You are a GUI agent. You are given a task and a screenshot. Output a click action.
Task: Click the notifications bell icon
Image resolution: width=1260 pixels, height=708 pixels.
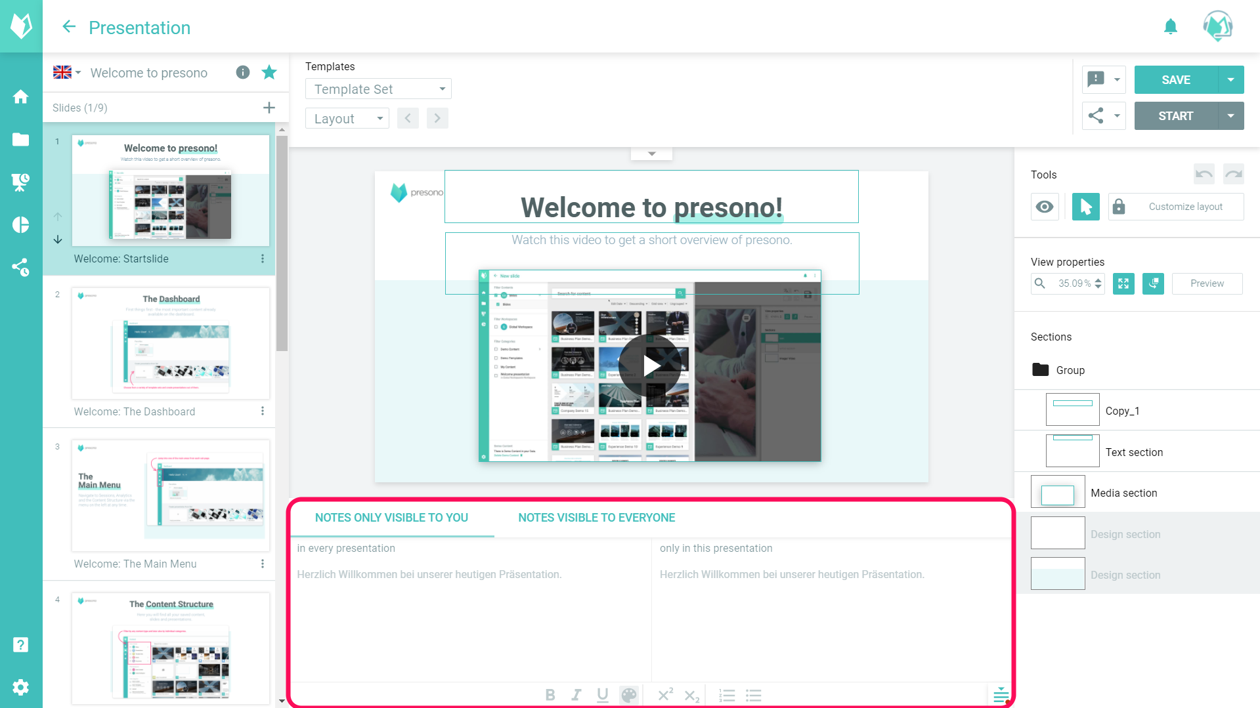(x=1170, y=27)
